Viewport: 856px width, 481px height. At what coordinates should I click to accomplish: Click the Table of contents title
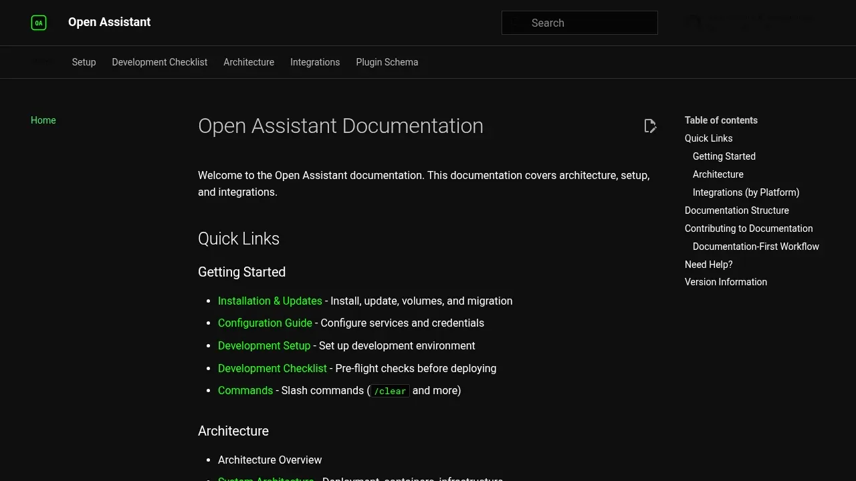721,120
